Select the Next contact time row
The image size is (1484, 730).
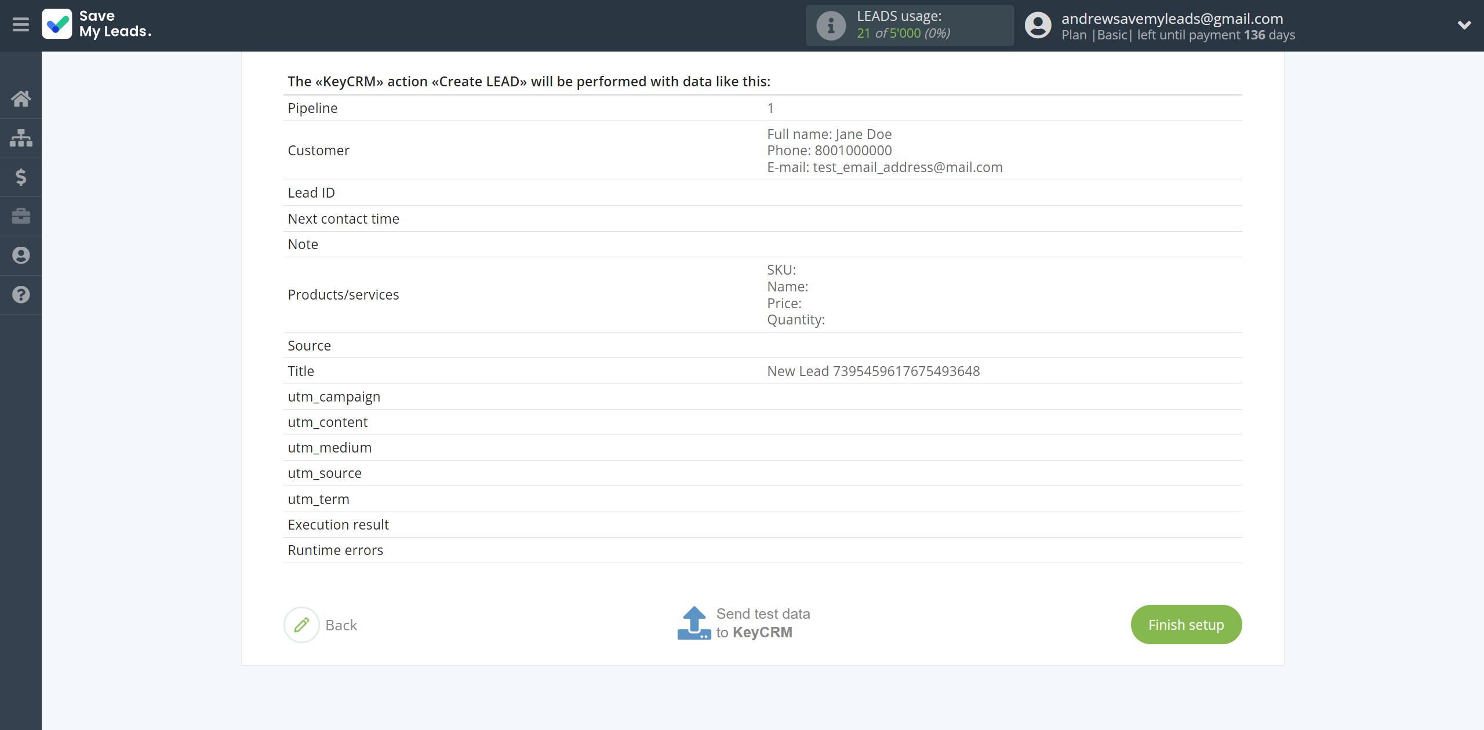pyautogui.click(x=762, y=219)
